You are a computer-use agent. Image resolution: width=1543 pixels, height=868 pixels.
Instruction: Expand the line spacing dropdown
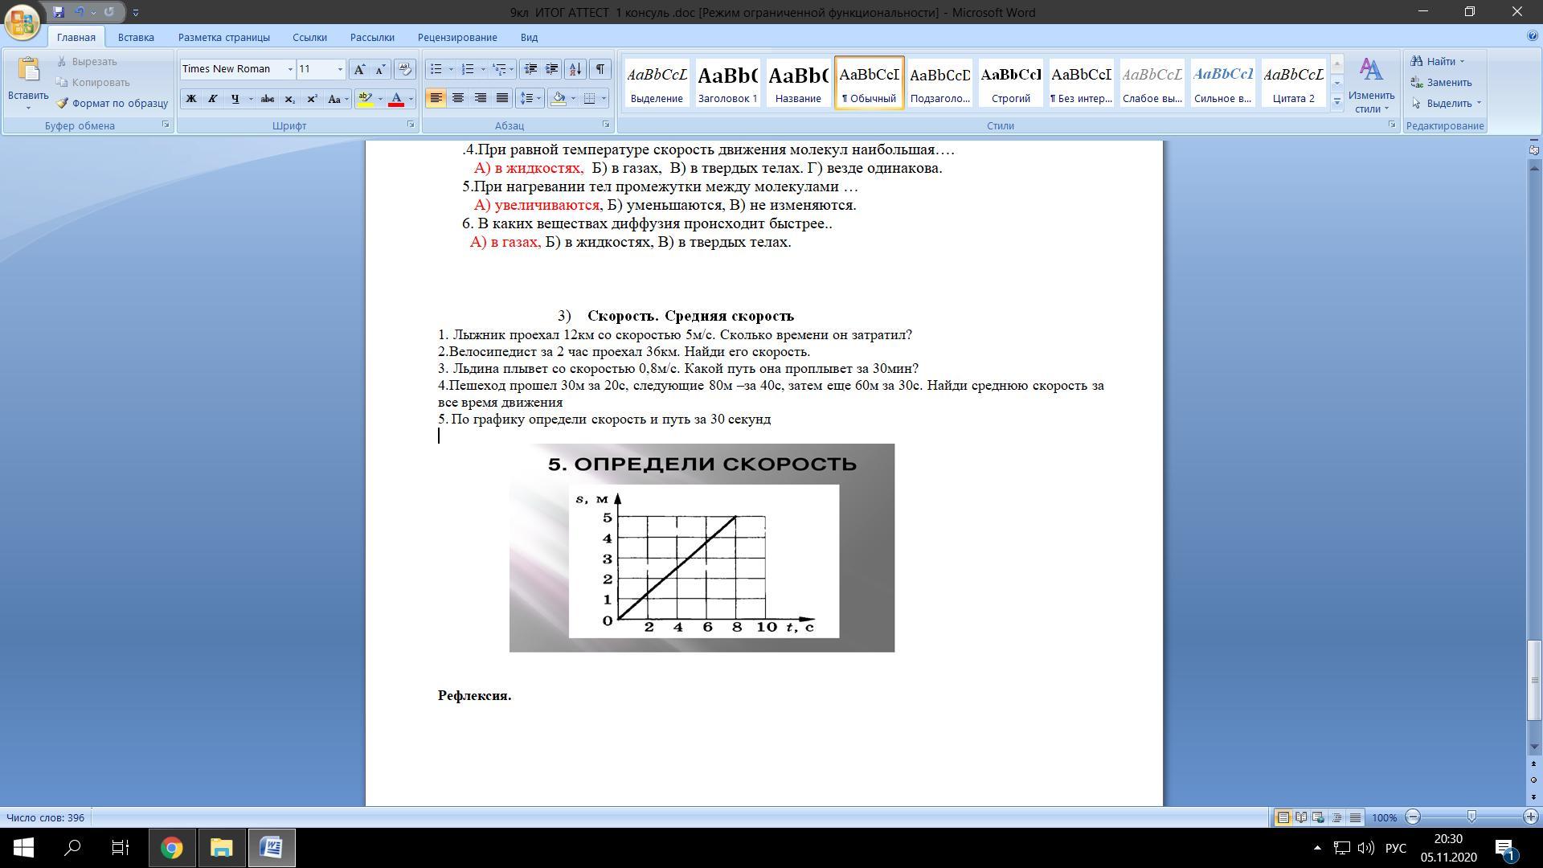[x=538, y=98]
